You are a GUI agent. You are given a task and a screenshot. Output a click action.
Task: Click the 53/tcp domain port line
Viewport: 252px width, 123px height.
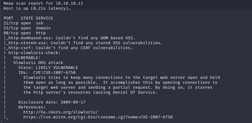coord(27,28)
